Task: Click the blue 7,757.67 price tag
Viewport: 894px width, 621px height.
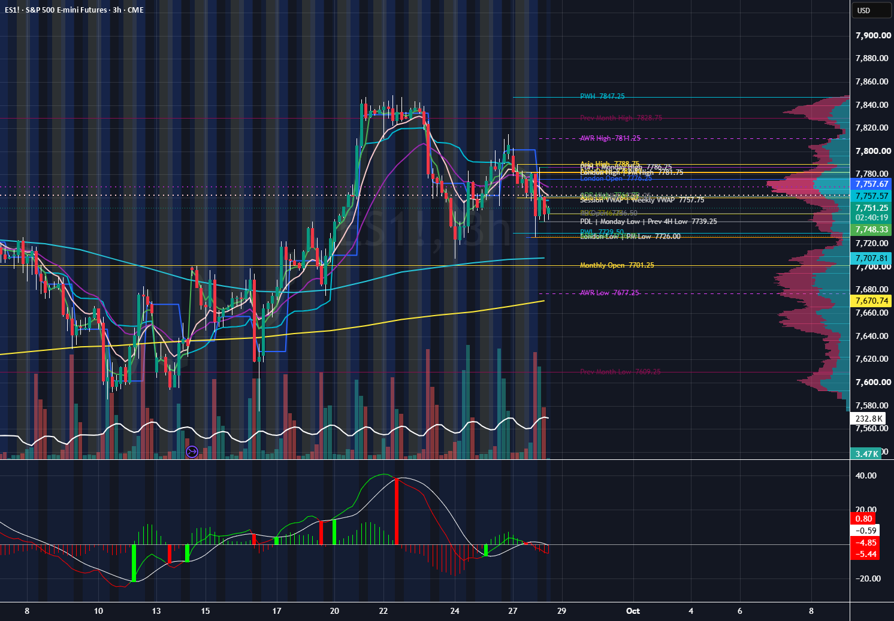Action: click(x=871, y=184)
